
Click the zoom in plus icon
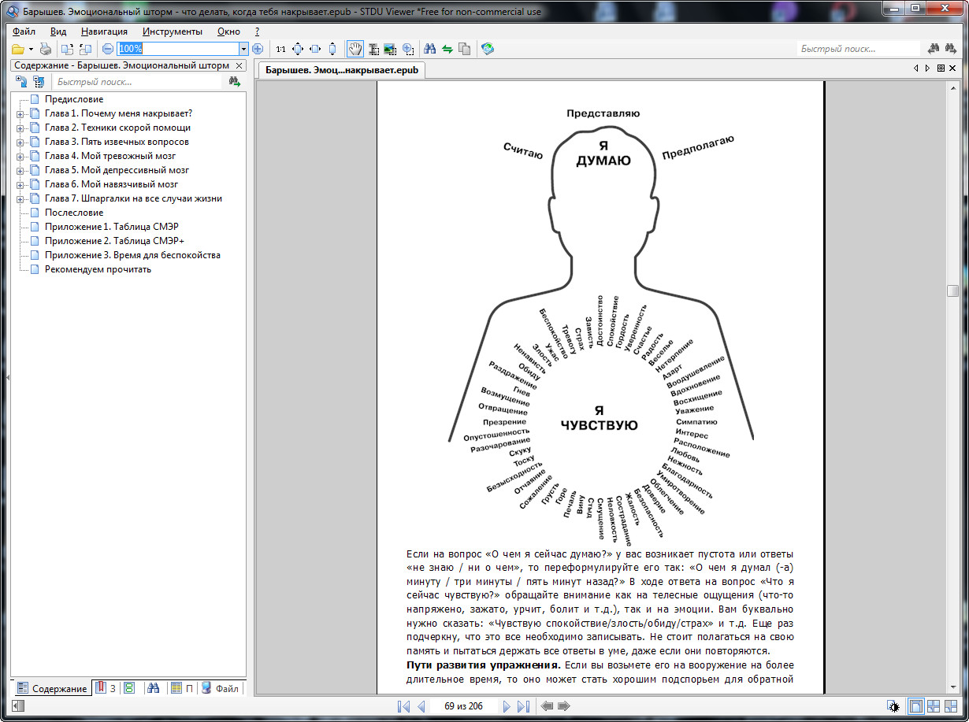(x=258, y=49)
